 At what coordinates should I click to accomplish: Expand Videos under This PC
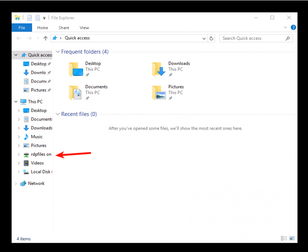19,163
